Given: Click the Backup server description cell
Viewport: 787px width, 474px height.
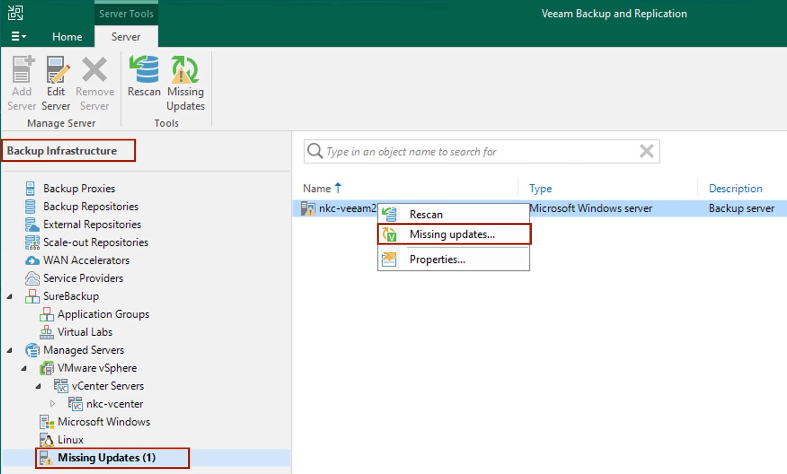Looking at the screenshot, I should [742, 208].
